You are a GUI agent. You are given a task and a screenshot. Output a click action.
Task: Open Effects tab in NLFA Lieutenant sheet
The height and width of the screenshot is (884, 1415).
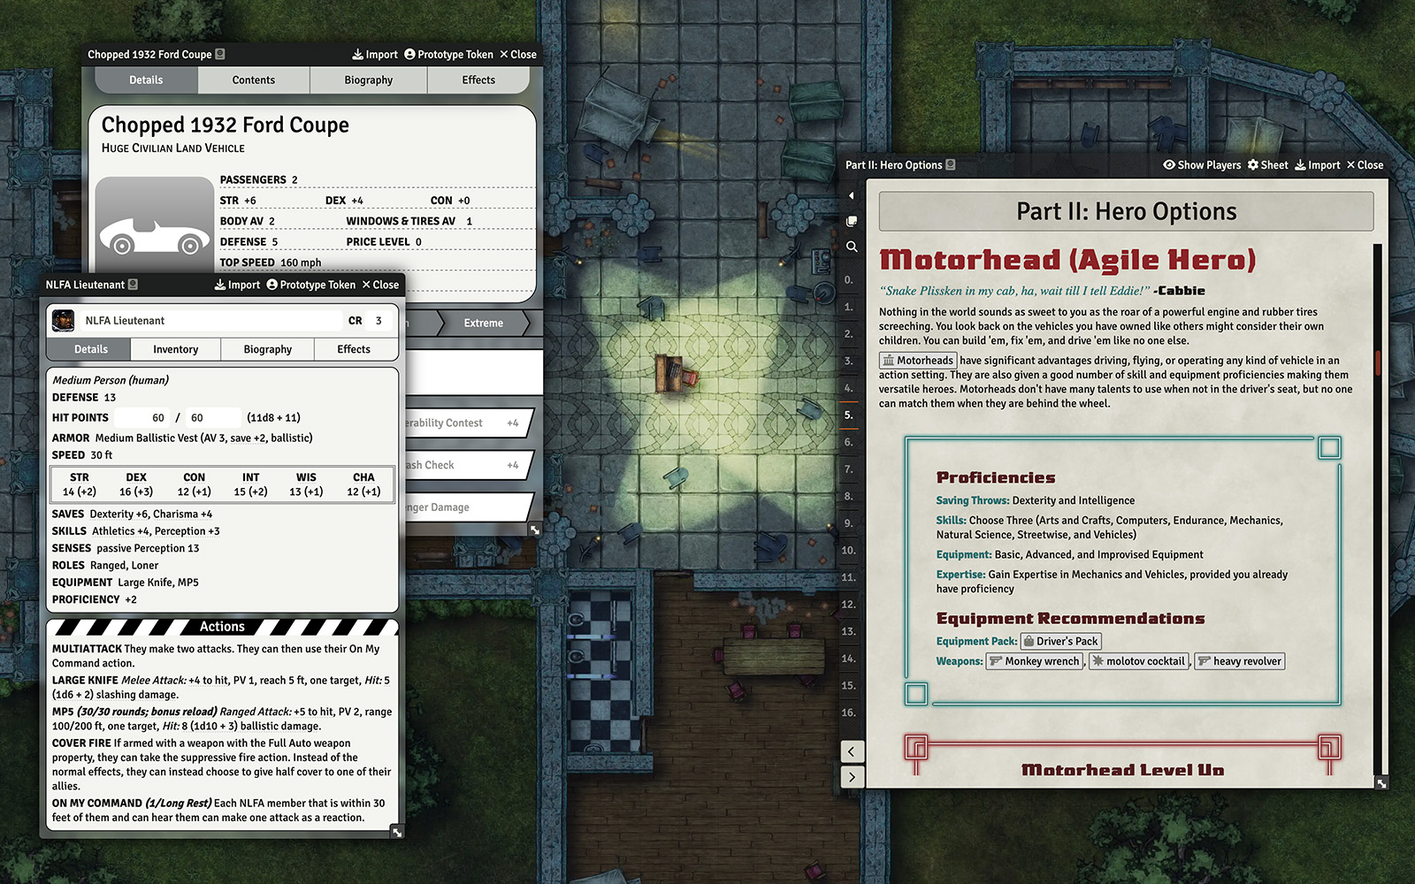354,349
